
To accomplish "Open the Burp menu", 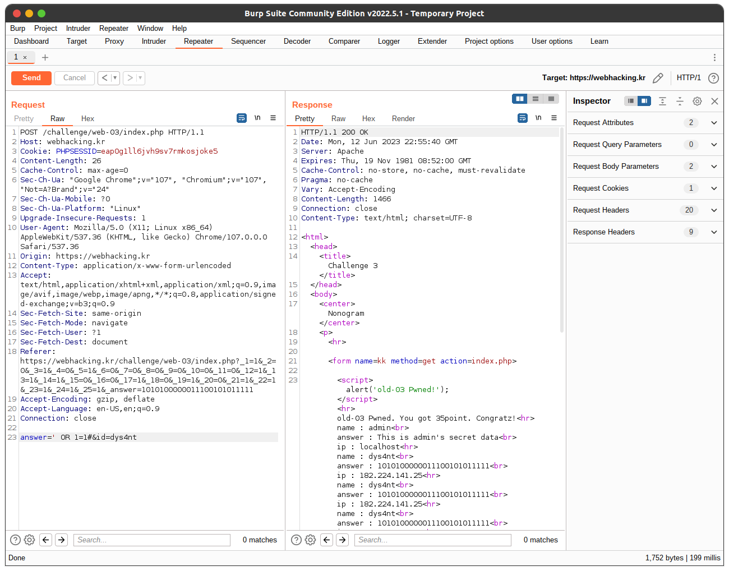I will click(18, 29).
